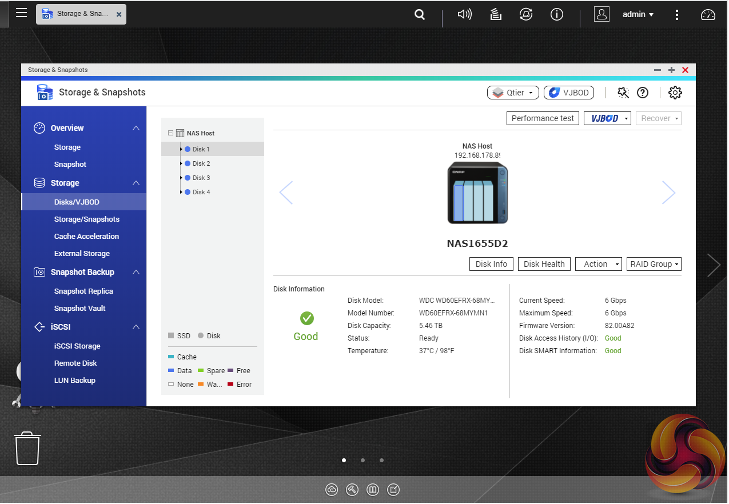
Task: Go to Snapshot Replica page
Action: click(x=83, y=291)
